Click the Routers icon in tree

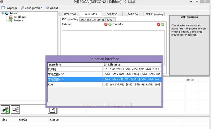tap(11, 20)
